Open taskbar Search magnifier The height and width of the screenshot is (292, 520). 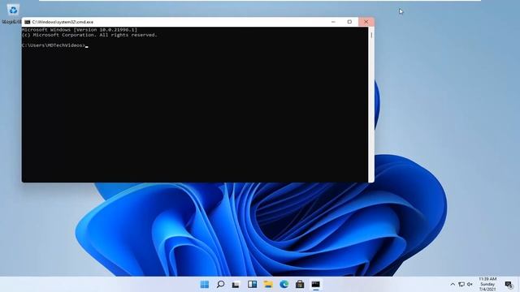pyautogui.click(x=220, y=285)
